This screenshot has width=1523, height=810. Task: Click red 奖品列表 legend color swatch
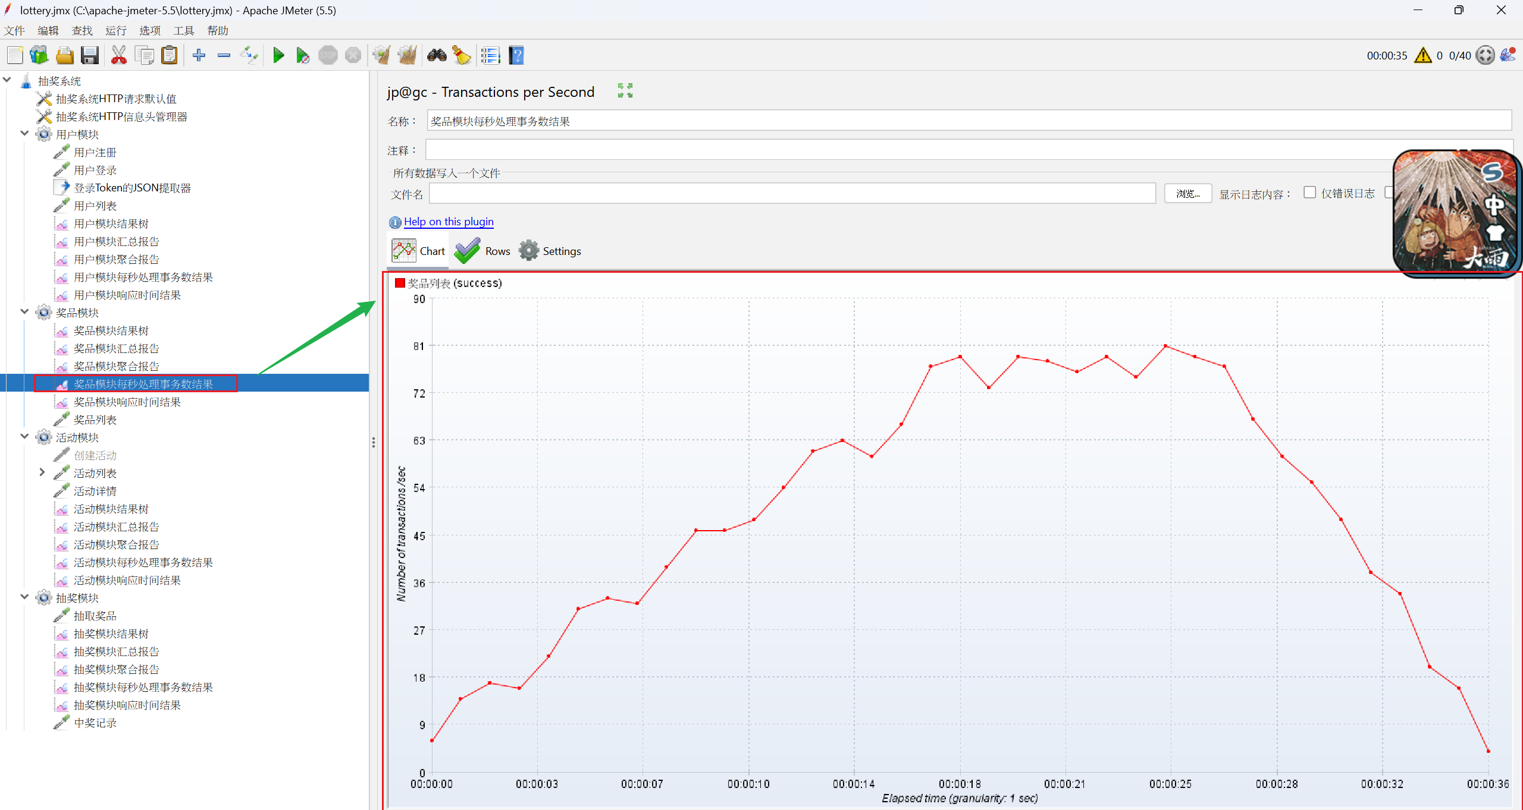click(x=400, y=283)
